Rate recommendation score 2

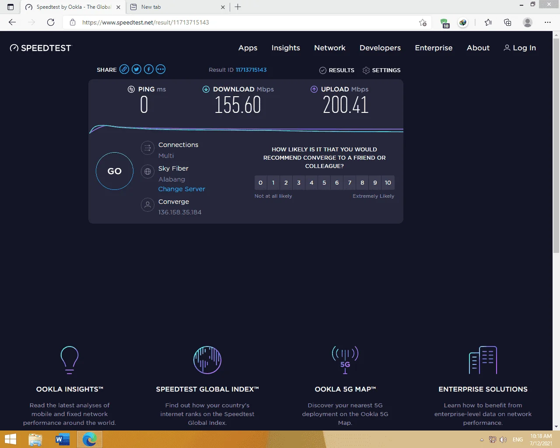tap(286, 183)
